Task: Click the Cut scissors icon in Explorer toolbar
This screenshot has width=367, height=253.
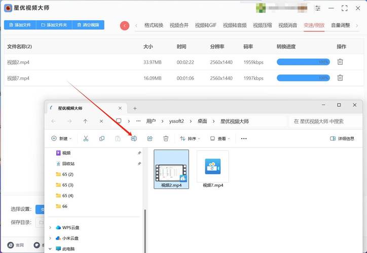Action: click(x=86, y=139)
